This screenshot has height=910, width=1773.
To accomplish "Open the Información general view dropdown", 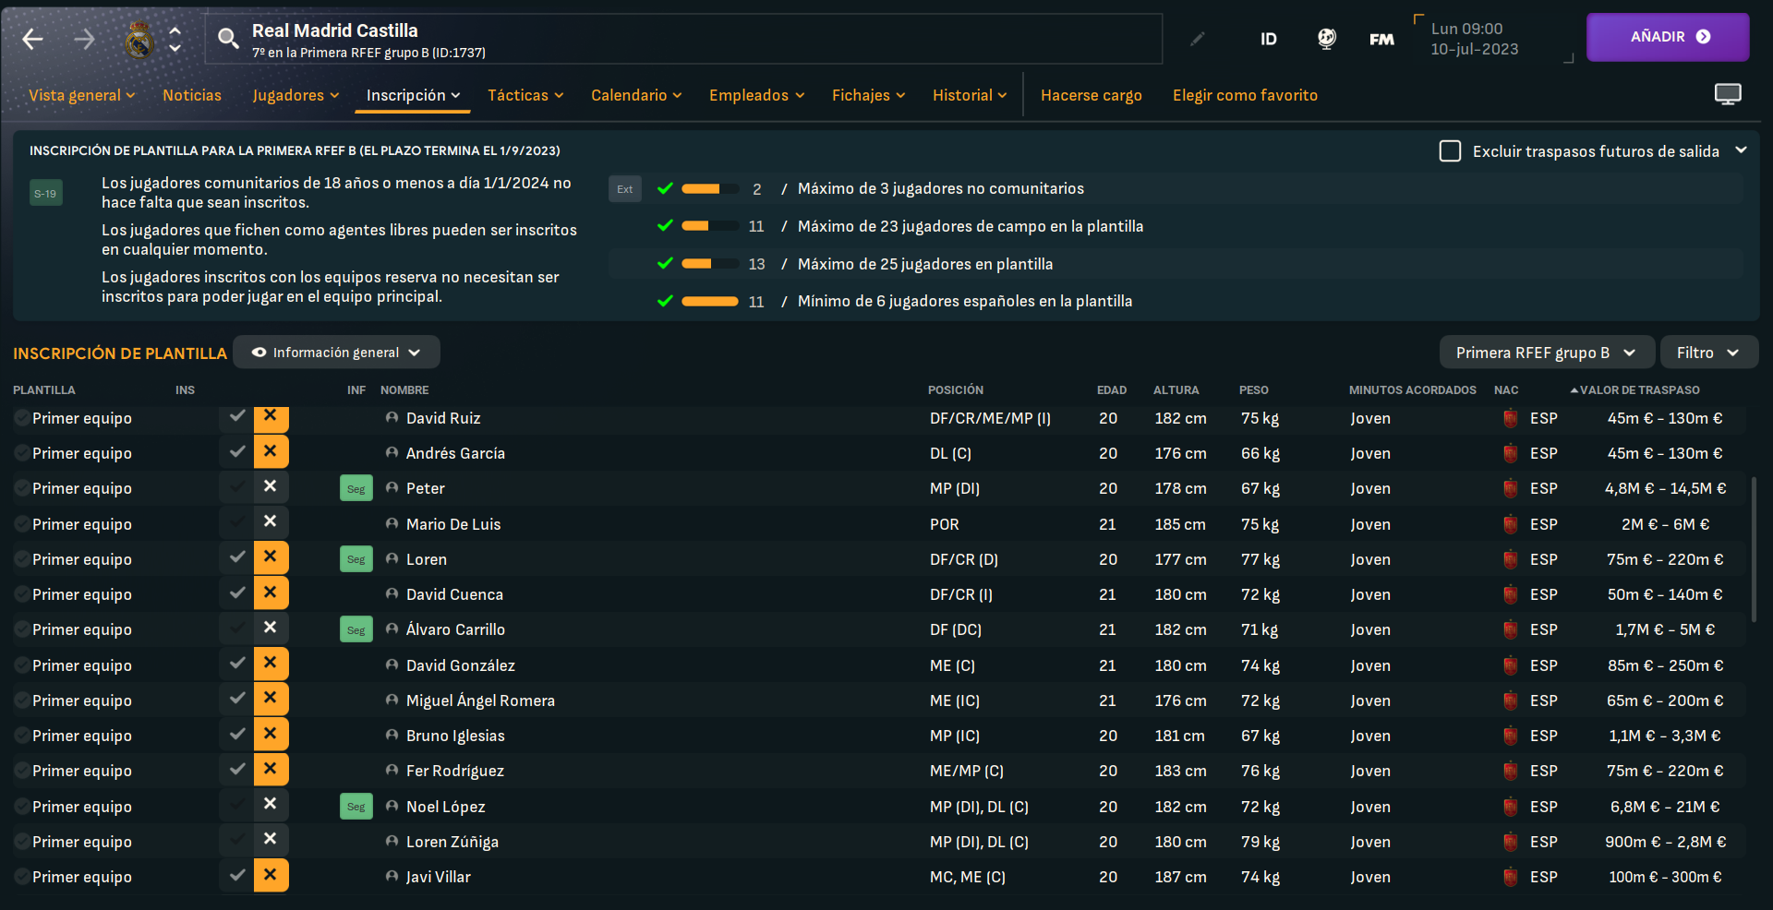I will [336, 353].
